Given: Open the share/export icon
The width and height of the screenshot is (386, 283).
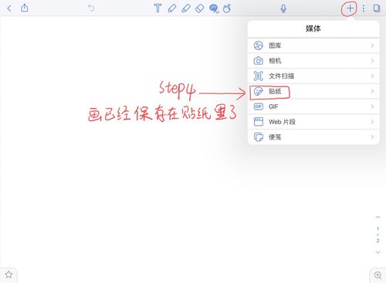Looking at the screenshot, I should (x=25, y=8).
